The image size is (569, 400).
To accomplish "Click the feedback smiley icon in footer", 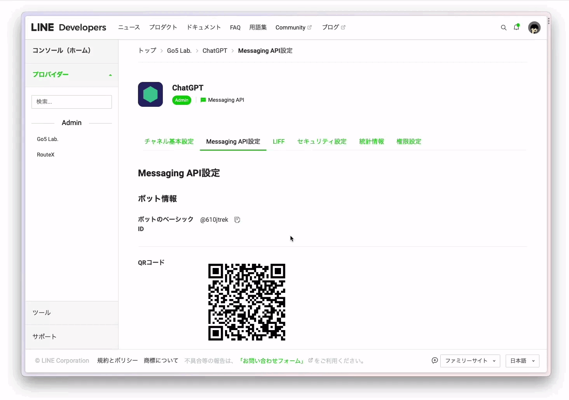I will 435,360.
